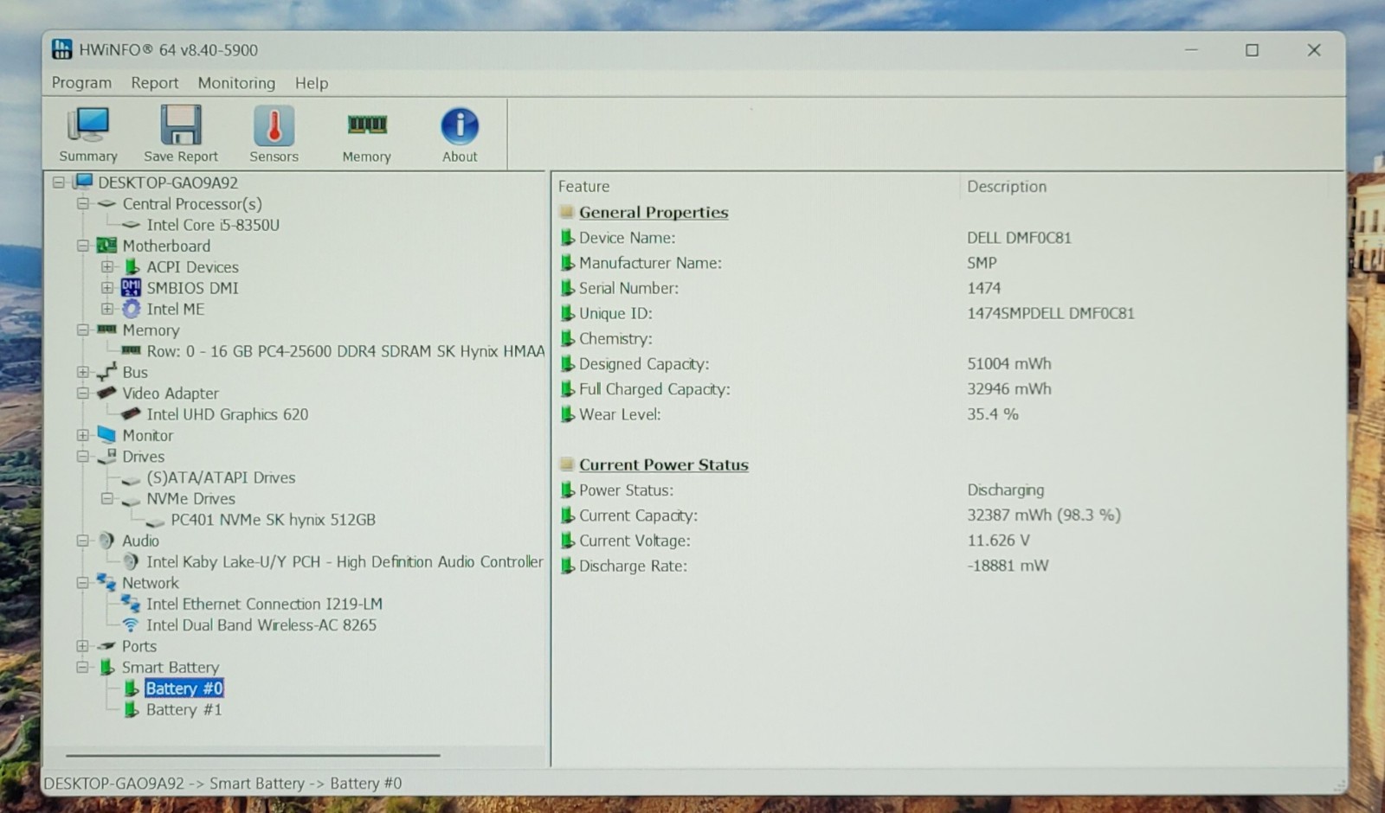This screenshot has width=1385, height=813.
Task: Open the Summary toolbar icon
Action: (87, 134)
